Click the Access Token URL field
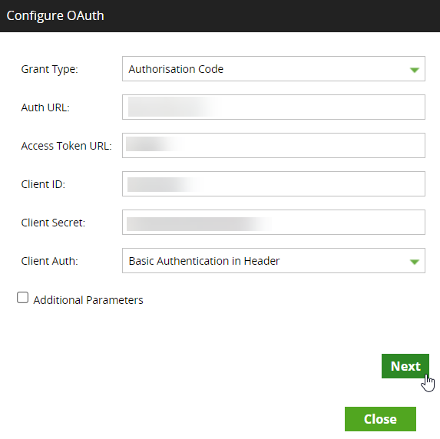440x439 pixels. 273,146
